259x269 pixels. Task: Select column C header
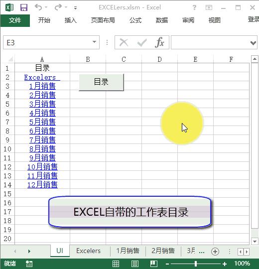point(124,59)
